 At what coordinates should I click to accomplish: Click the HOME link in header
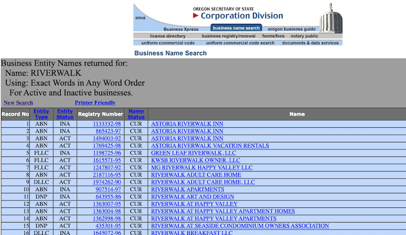[x=140, y=18]
